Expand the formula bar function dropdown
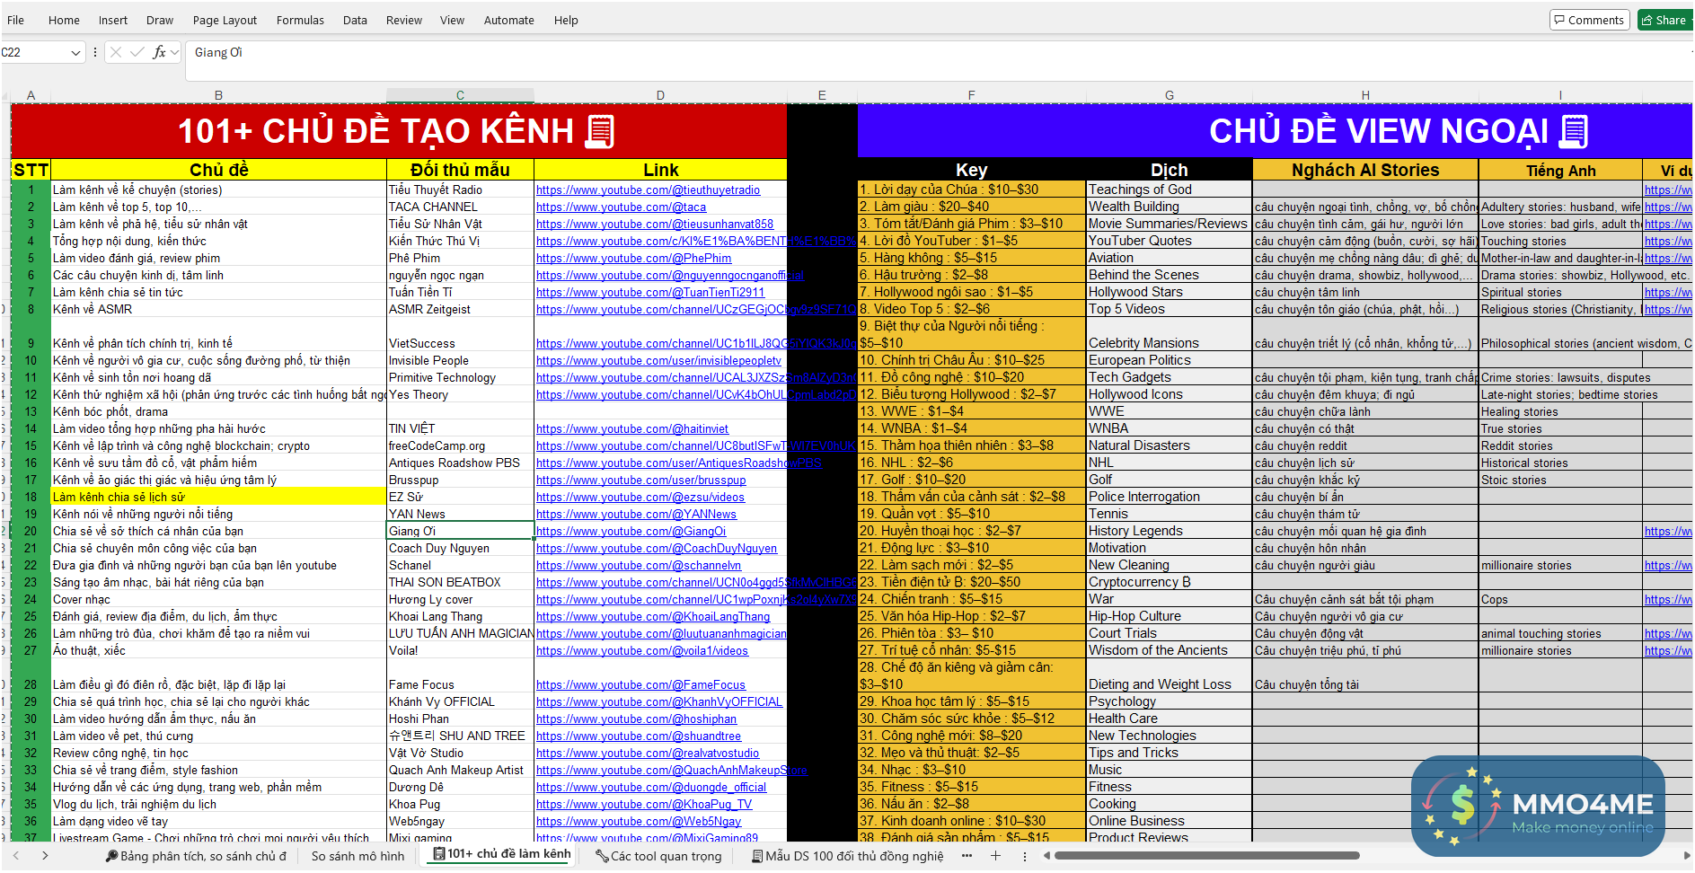This screenshot has height=873, width=1695. click(x=174, y=52)
